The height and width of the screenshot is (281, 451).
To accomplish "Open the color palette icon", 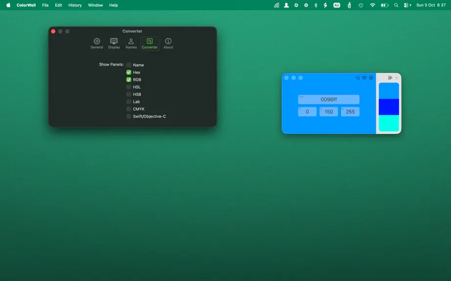I will pyautogui.click(x=364, y=78).
